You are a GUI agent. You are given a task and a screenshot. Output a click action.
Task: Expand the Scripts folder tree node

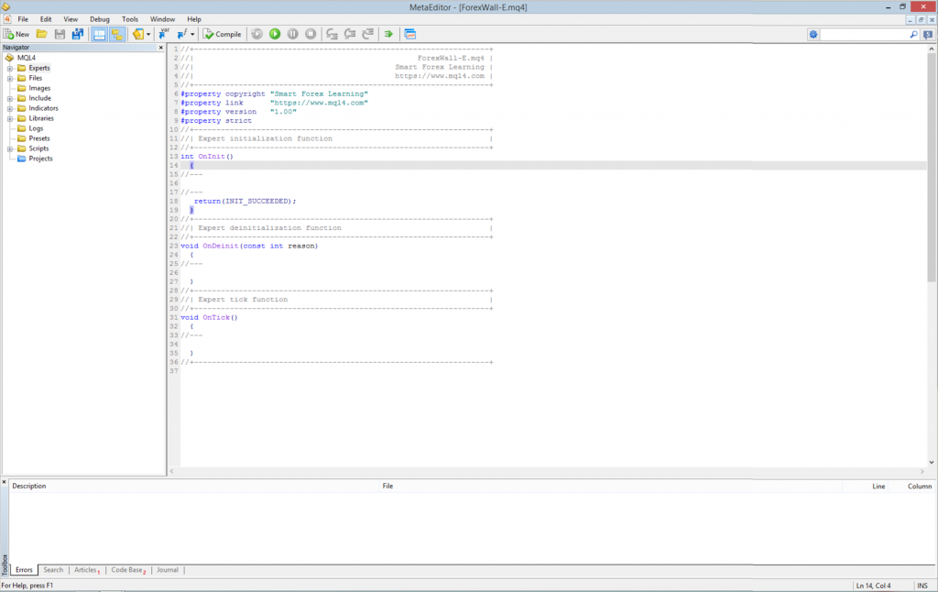click(x=10, y=148)
